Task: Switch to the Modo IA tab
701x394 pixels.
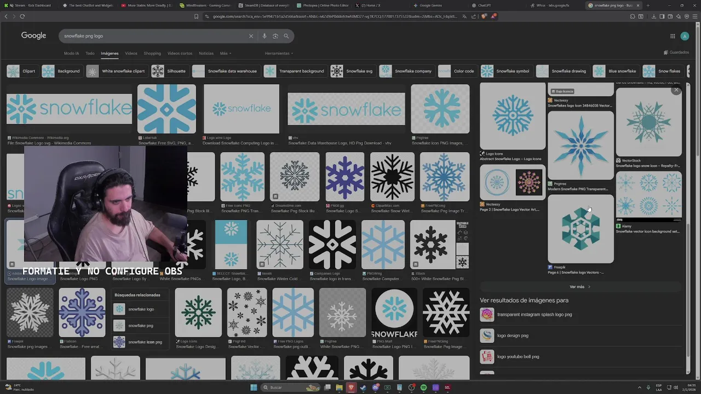Action: point(71,53)
